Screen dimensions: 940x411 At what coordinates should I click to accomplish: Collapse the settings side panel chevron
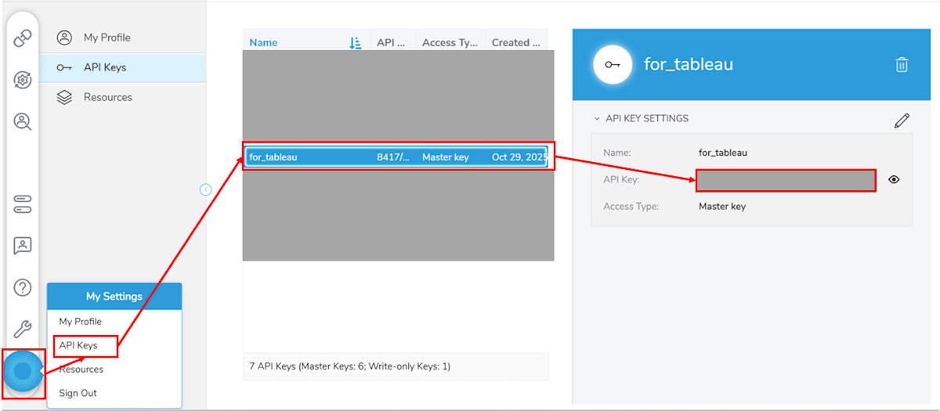[205, 189]
